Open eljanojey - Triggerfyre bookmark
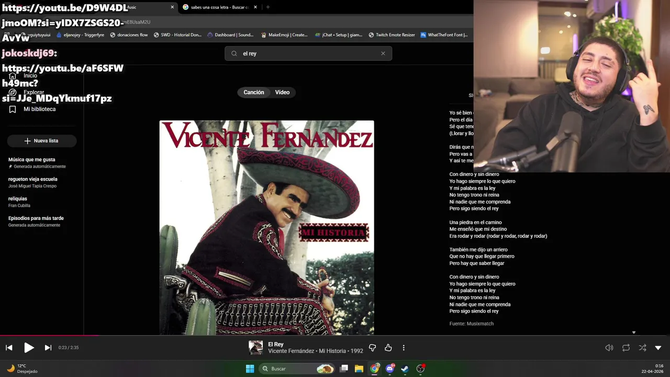 (x=80, y=35)
